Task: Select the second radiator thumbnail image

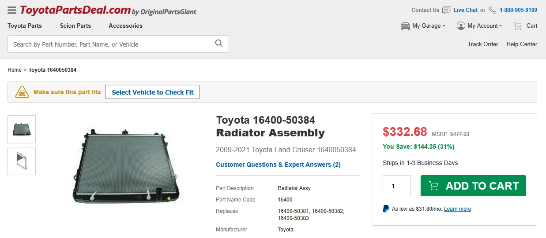Action: pos(22,161)
